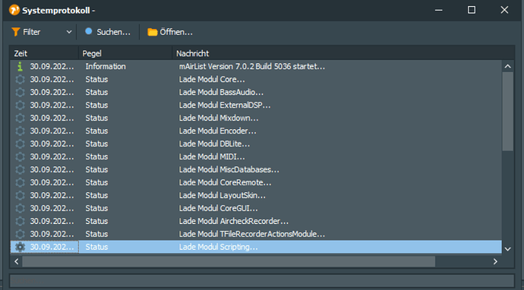Click the date cell in the CoreGUI row

[x=52, y=208]
